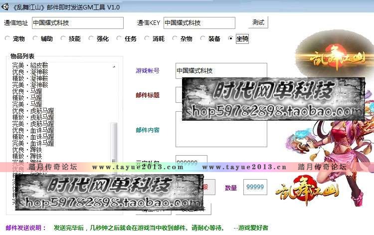Select the 装备 radio button
374x235 pixels.
tap(203, 38)
